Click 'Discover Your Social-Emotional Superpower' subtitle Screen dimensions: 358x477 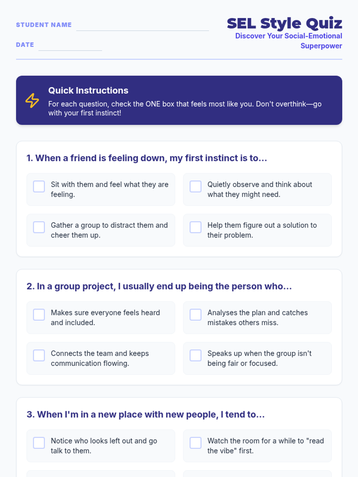point(289,41)
